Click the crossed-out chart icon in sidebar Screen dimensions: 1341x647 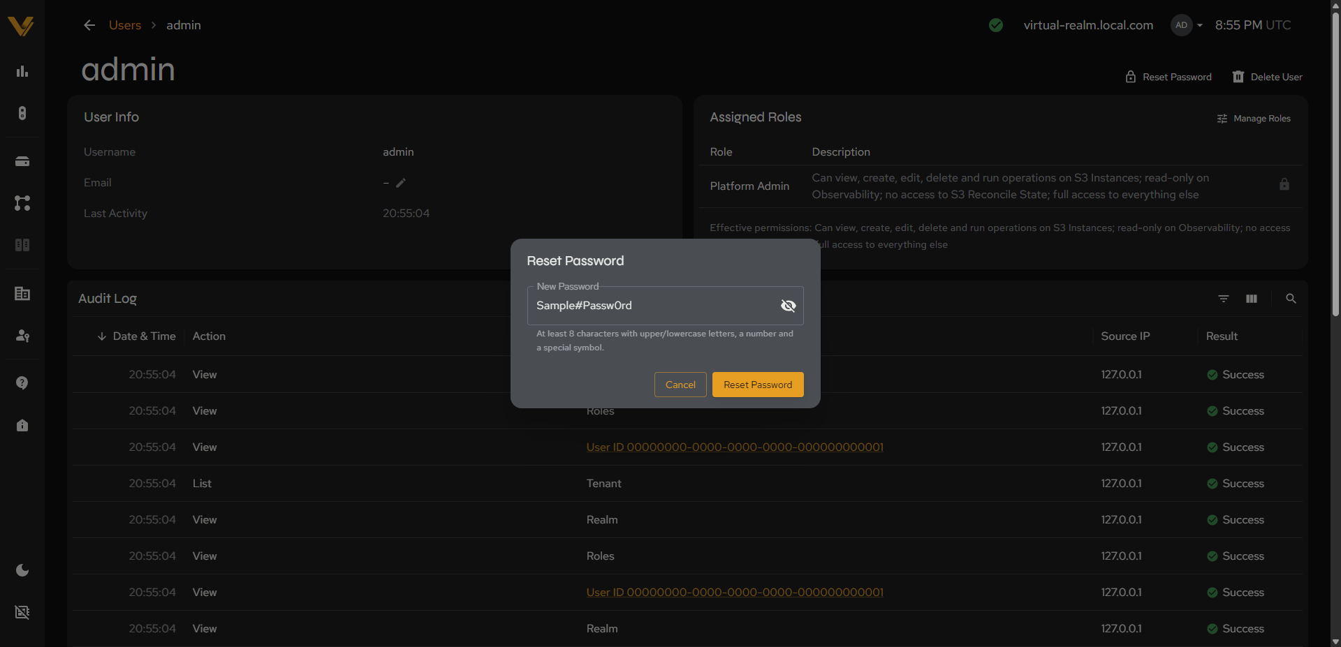pyautogui.click(x=22, y=612)
